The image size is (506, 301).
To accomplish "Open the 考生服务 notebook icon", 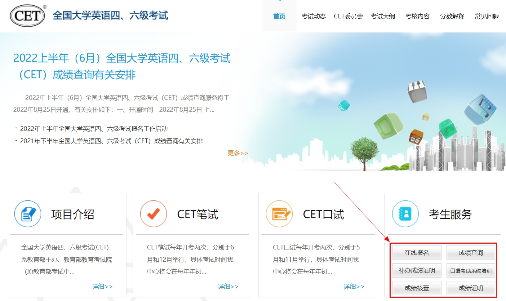I will click(405, 213).
